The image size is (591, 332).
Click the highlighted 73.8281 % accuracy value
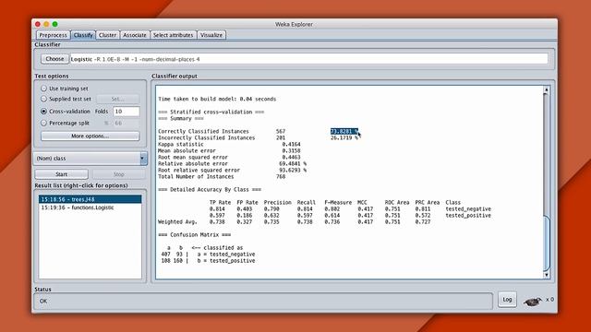(x=344, y=131)
